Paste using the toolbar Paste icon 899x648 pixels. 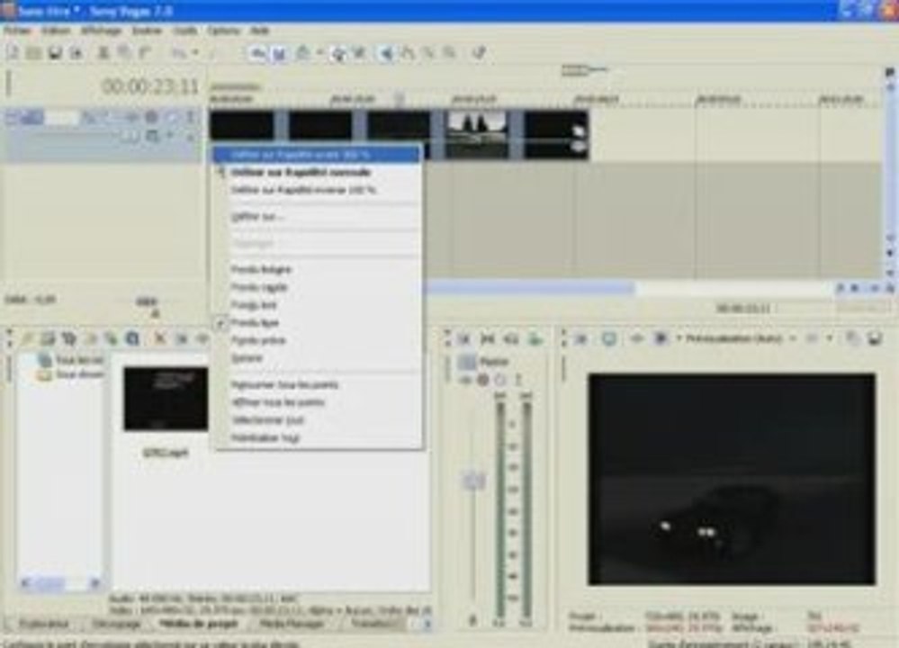[x=145, y=53]
